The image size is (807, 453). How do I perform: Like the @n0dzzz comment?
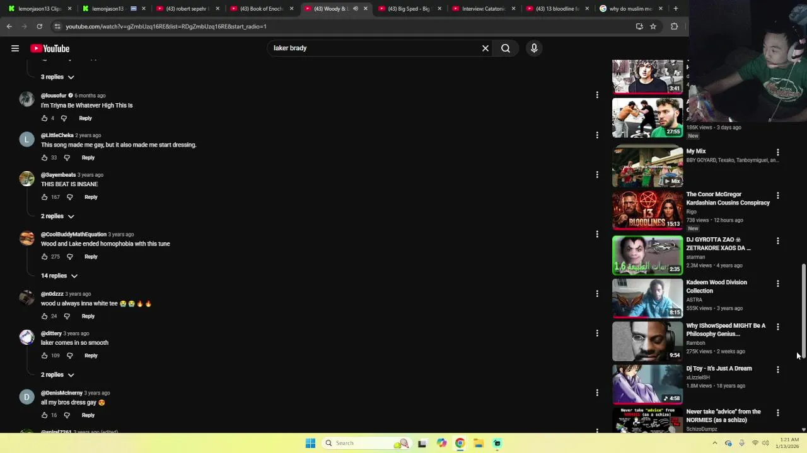pos(44,316)
